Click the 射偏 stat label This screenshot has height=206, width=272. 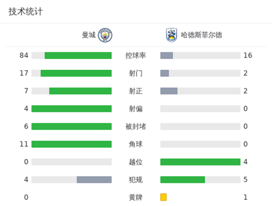point(136,109)
